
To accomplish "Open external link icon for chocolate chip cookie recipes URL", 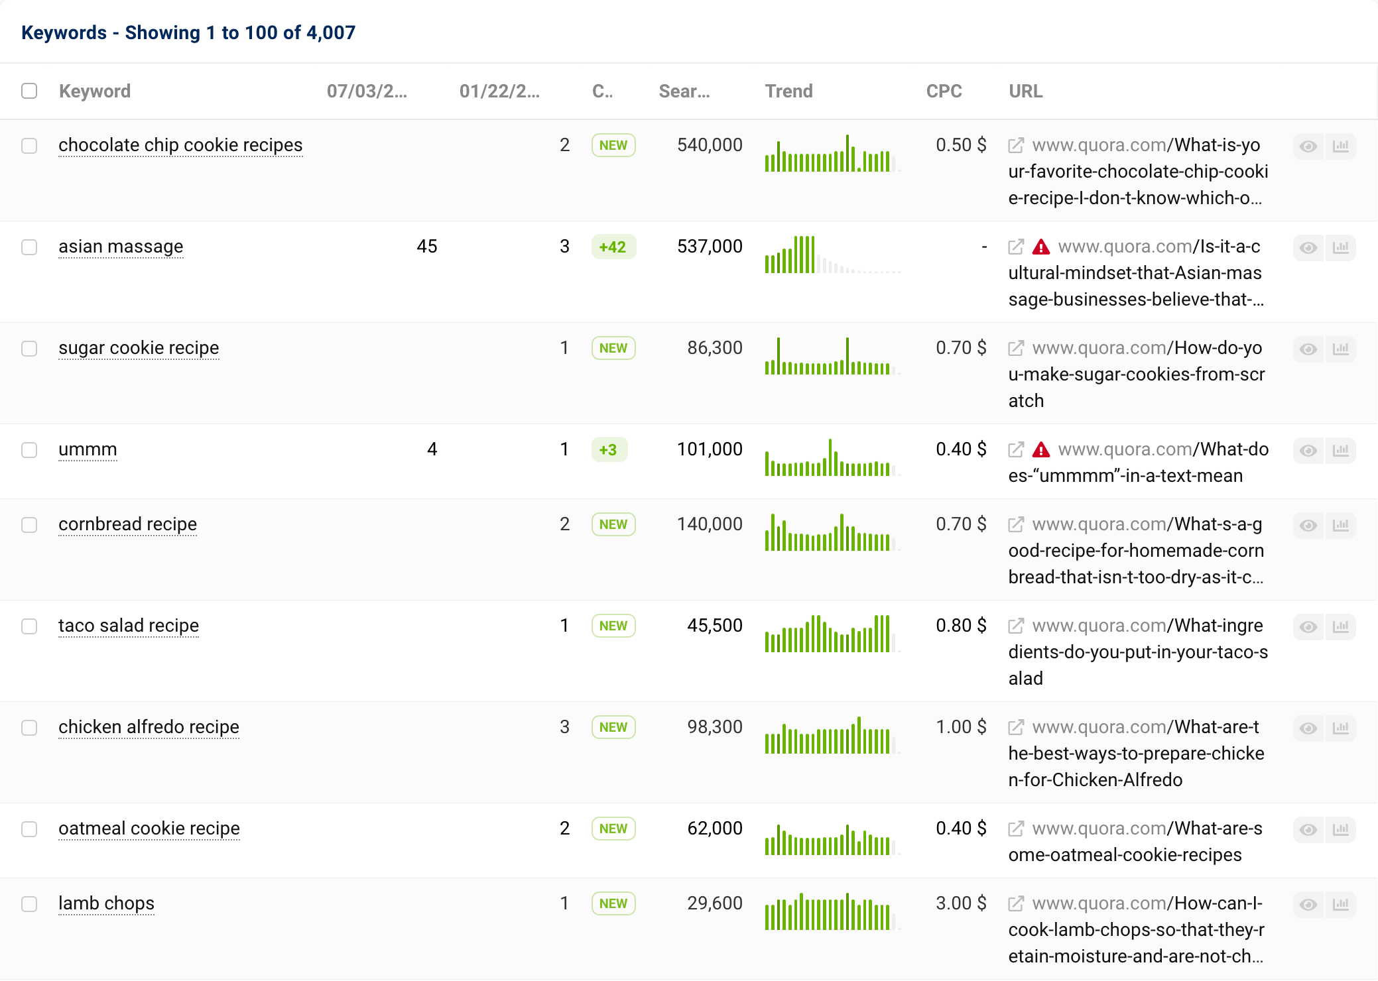I will pyautogui.click(x=1016, y=145).
